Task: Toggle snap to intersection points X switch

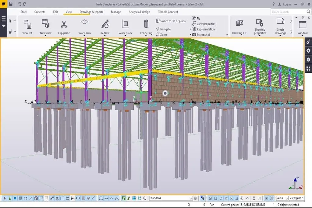Action: pyautogui.click(x=231, y=198)
